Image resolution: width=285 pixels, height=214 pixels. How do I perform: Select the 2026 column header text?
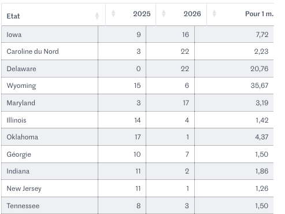[192, 14]
